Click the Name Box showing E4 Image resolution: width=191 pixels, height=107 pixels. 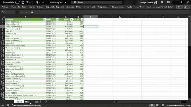(x=7, y=12)
